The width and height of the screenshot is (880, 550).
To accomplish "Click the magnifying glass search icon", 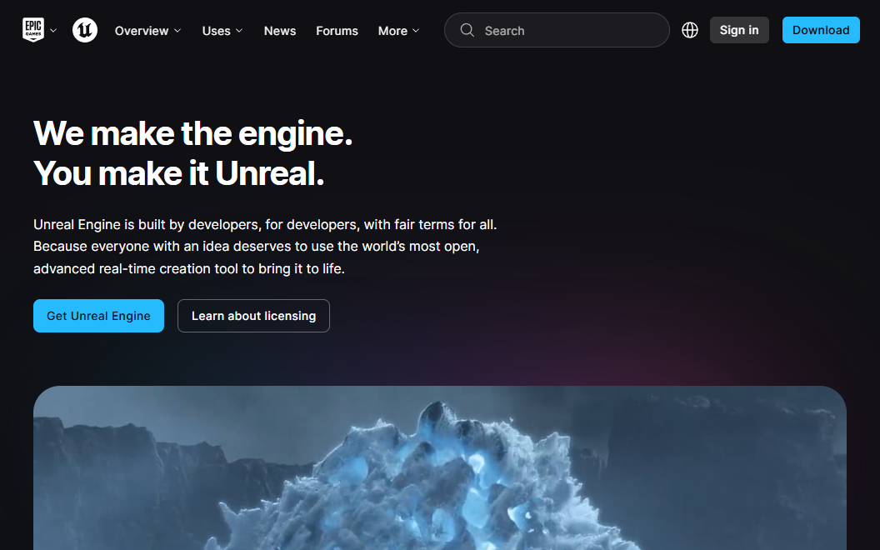I will tap(467, 30).
